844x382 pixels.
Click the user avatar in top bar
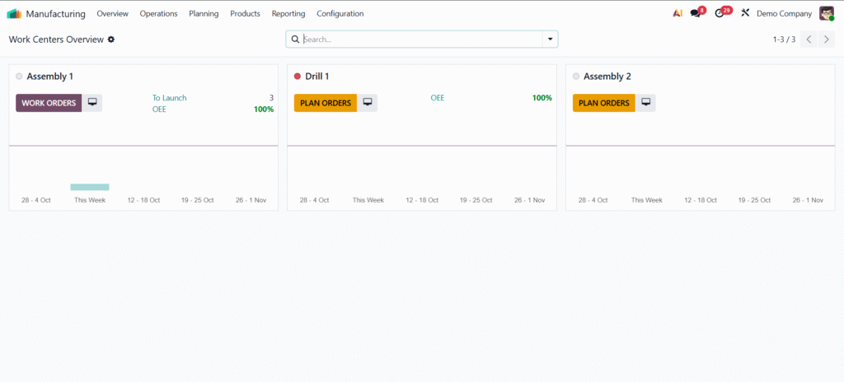(826, 13)
